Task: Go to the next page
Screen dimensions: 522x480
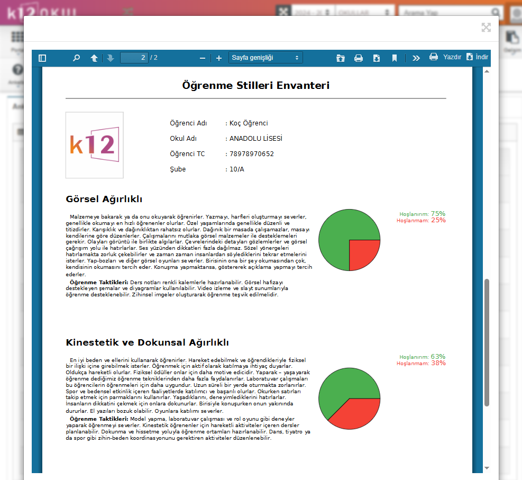Action: (111, 58)
